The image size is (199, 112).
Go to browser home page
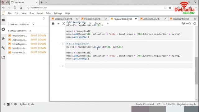pos(21,7)
